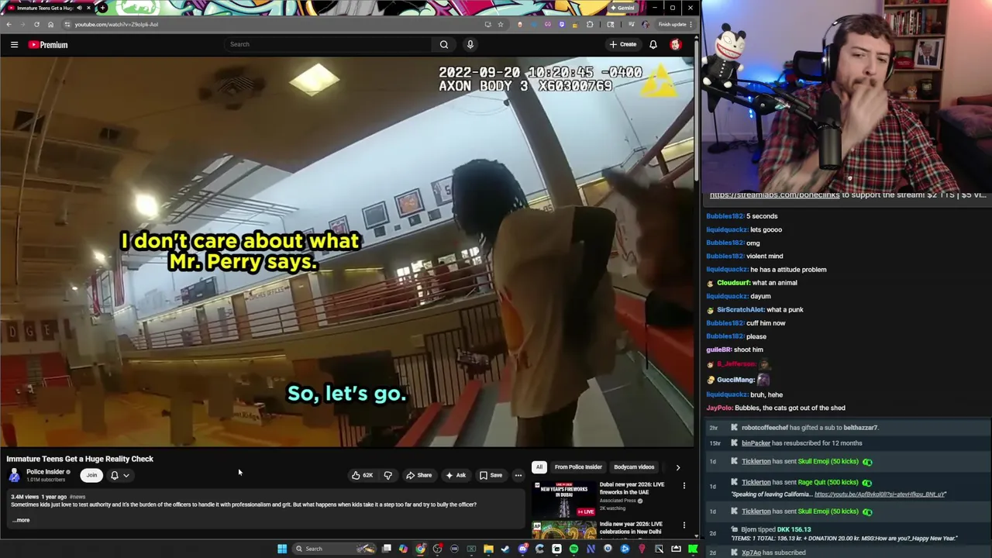Start voice search with microphone icon
This screenshot has width=992, height=558.
(470, 44)
